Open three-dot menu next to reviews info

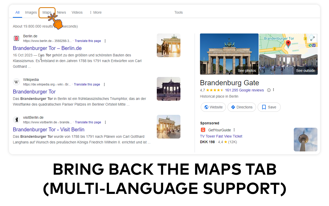coord(273,90)
